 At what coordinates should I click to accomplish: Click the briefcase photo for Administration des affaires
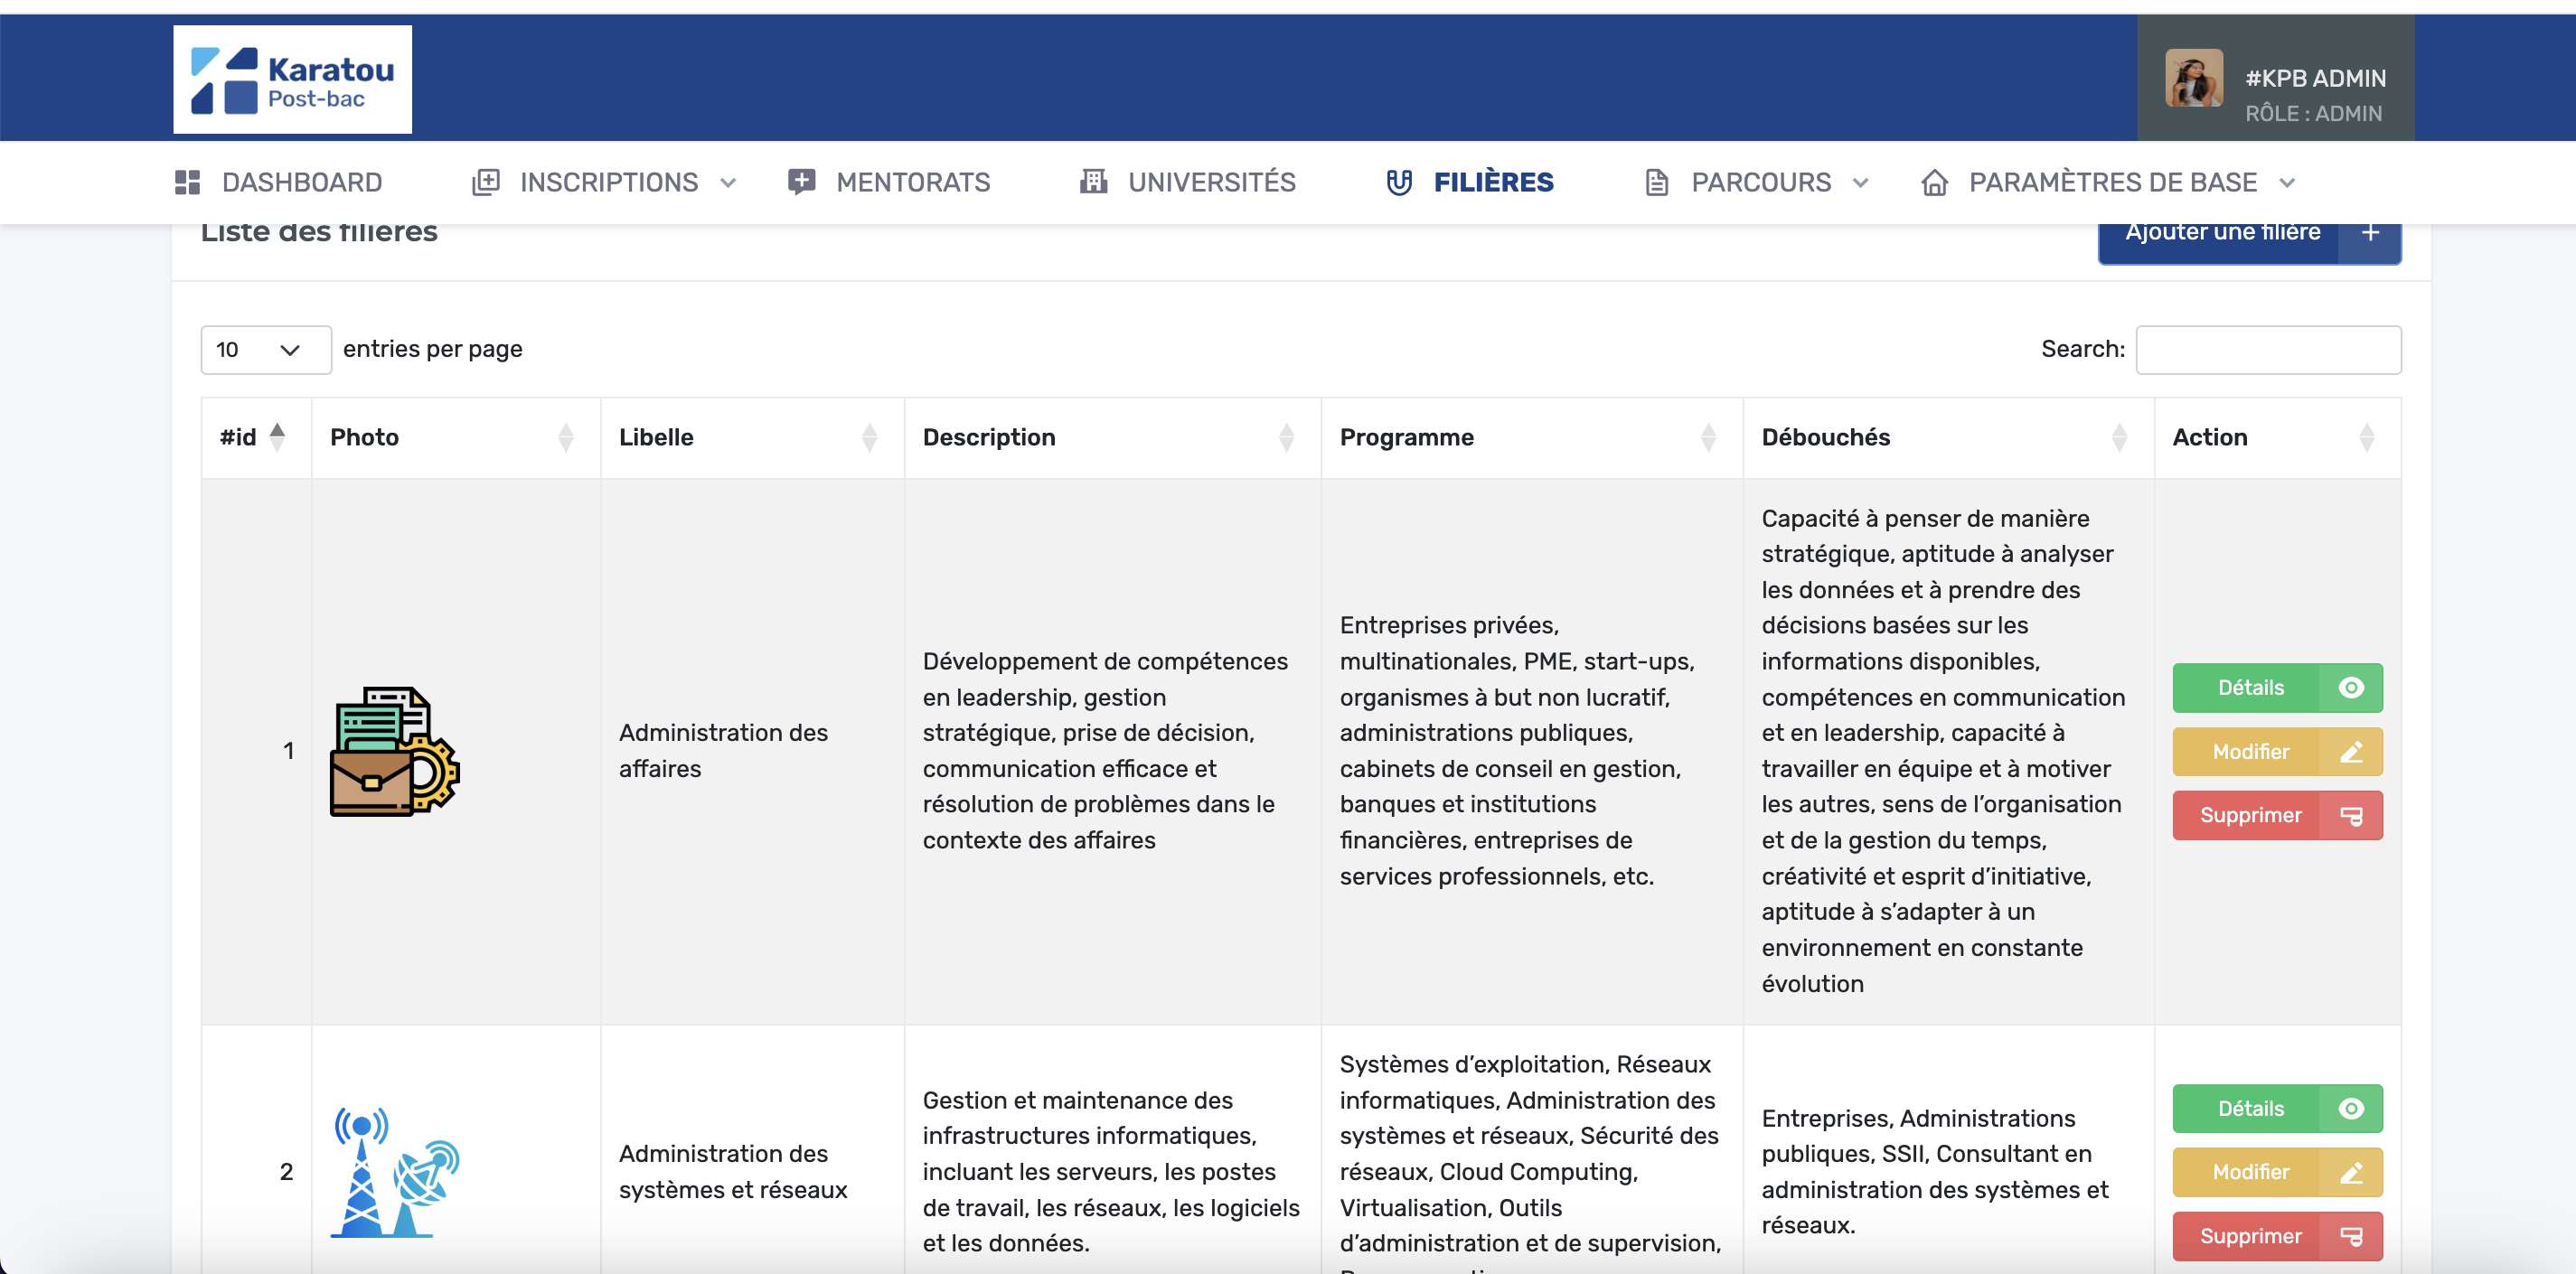(x=395, y=752)
